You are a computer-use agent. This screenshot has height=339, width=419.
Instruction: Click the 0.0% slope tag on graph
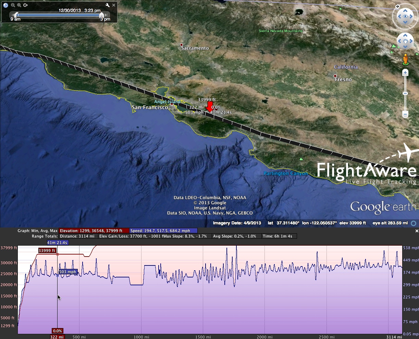pos(57,331)
